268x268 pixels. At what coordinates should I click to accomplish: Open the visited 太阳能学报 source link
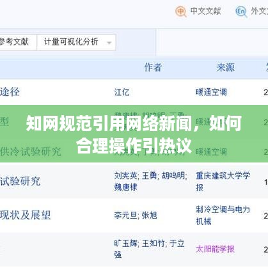[x=215, y=249]
